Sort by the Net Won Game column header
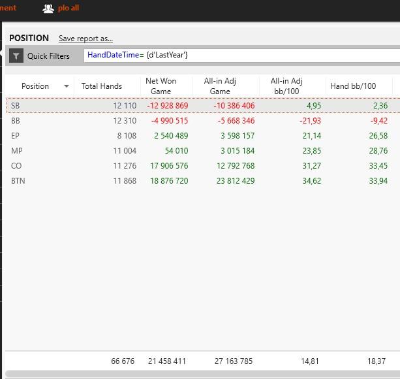The height and width of the screenshot is (379, 400). pyautogui.click(x=161, y=86)
